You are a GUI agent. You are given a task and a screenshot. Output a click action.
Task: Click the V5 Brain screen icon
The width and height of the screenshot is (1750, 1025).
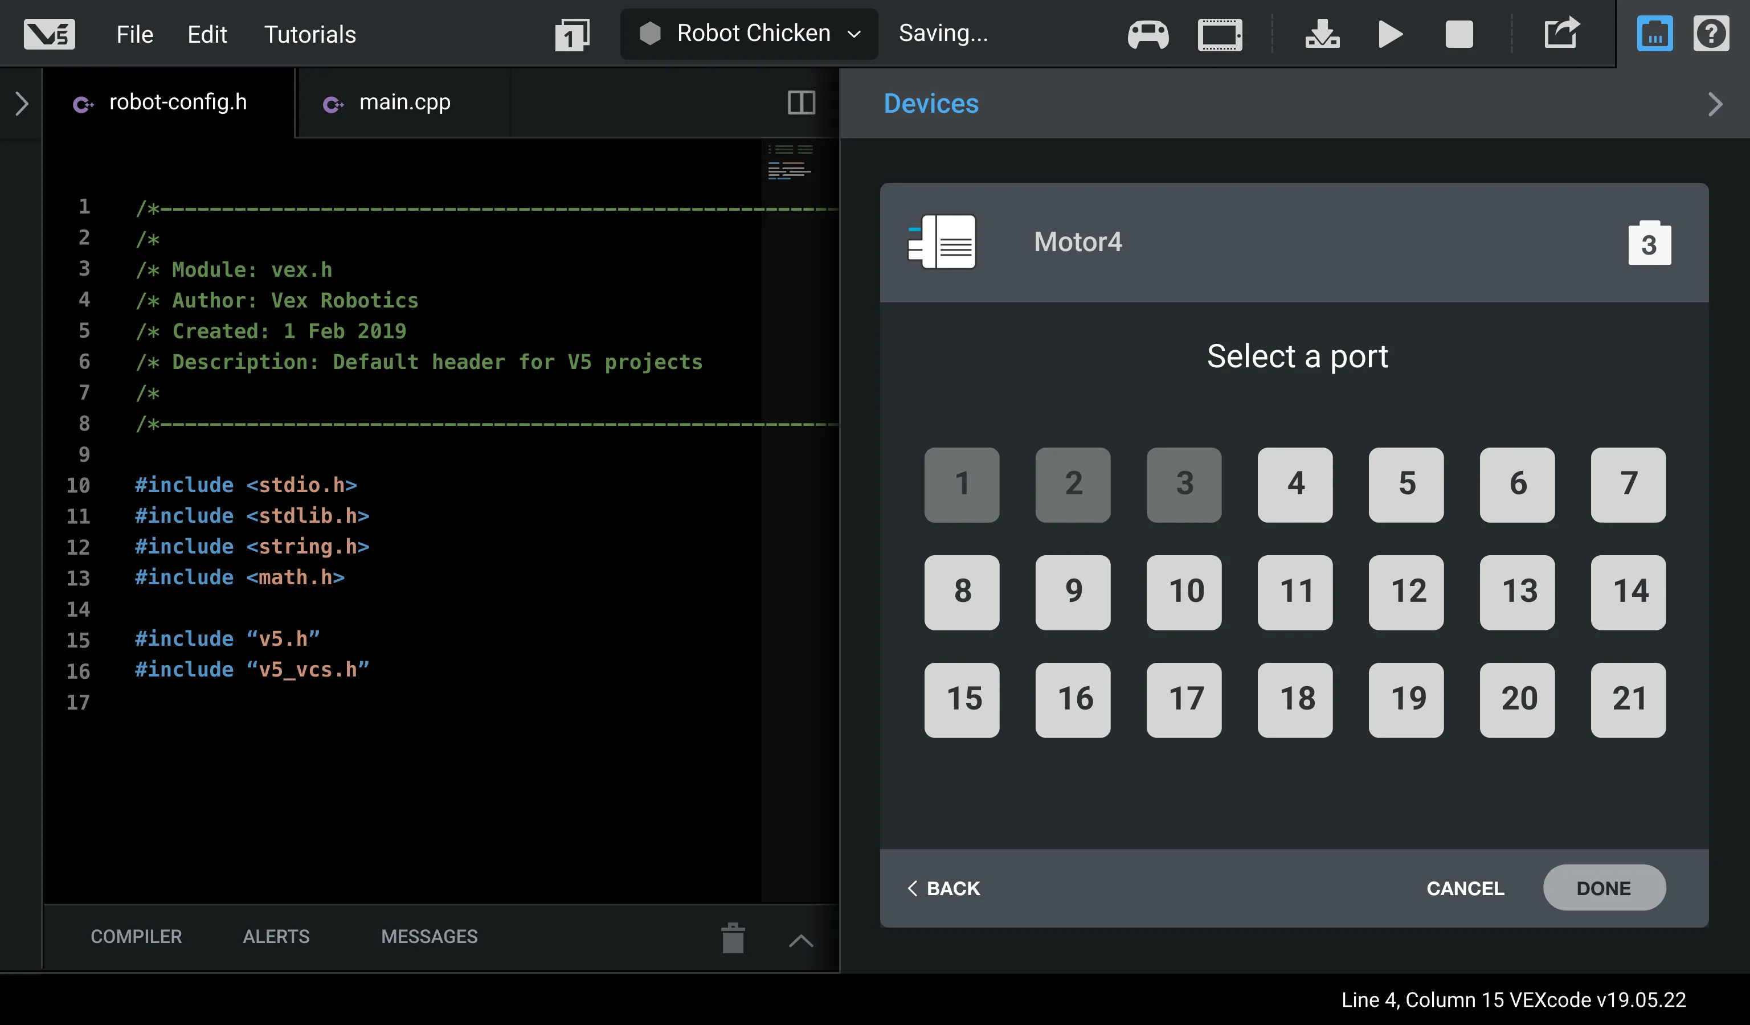[x=1220, y=34]
